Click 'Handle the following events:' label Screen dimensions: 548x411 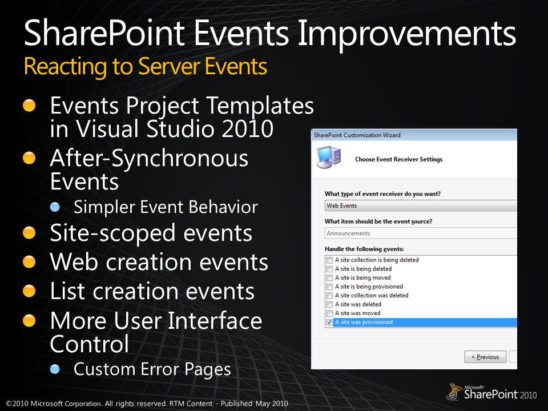(x=364, y=249)
